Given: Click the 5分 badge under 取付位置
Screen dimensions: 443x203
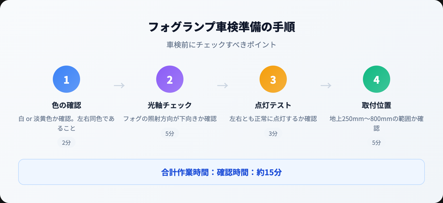Looking at the screenshot, I should coord(377,142).
